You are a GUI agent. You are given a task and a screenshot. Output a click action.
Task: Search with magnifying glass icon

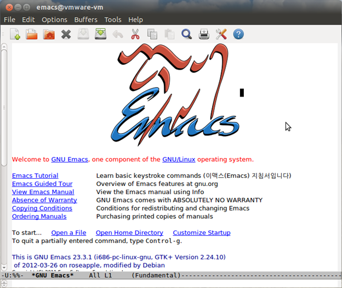[186, 34]
